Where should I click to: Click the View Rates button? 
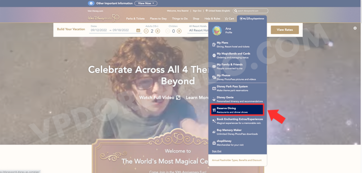pyautogui.click(x=284, y=30)
